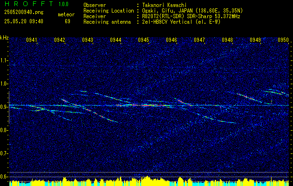This screenshot has height=186, width=293.
Task: Click the version number 1.0.0
Action: point(63,4)
